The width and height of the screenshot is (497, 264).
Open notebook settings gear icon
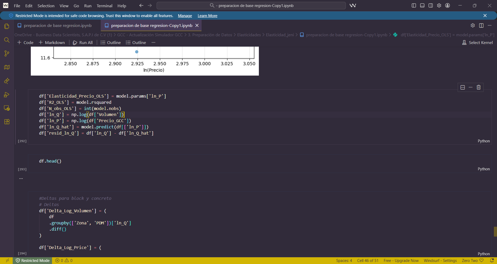click(x=473, y=25)
